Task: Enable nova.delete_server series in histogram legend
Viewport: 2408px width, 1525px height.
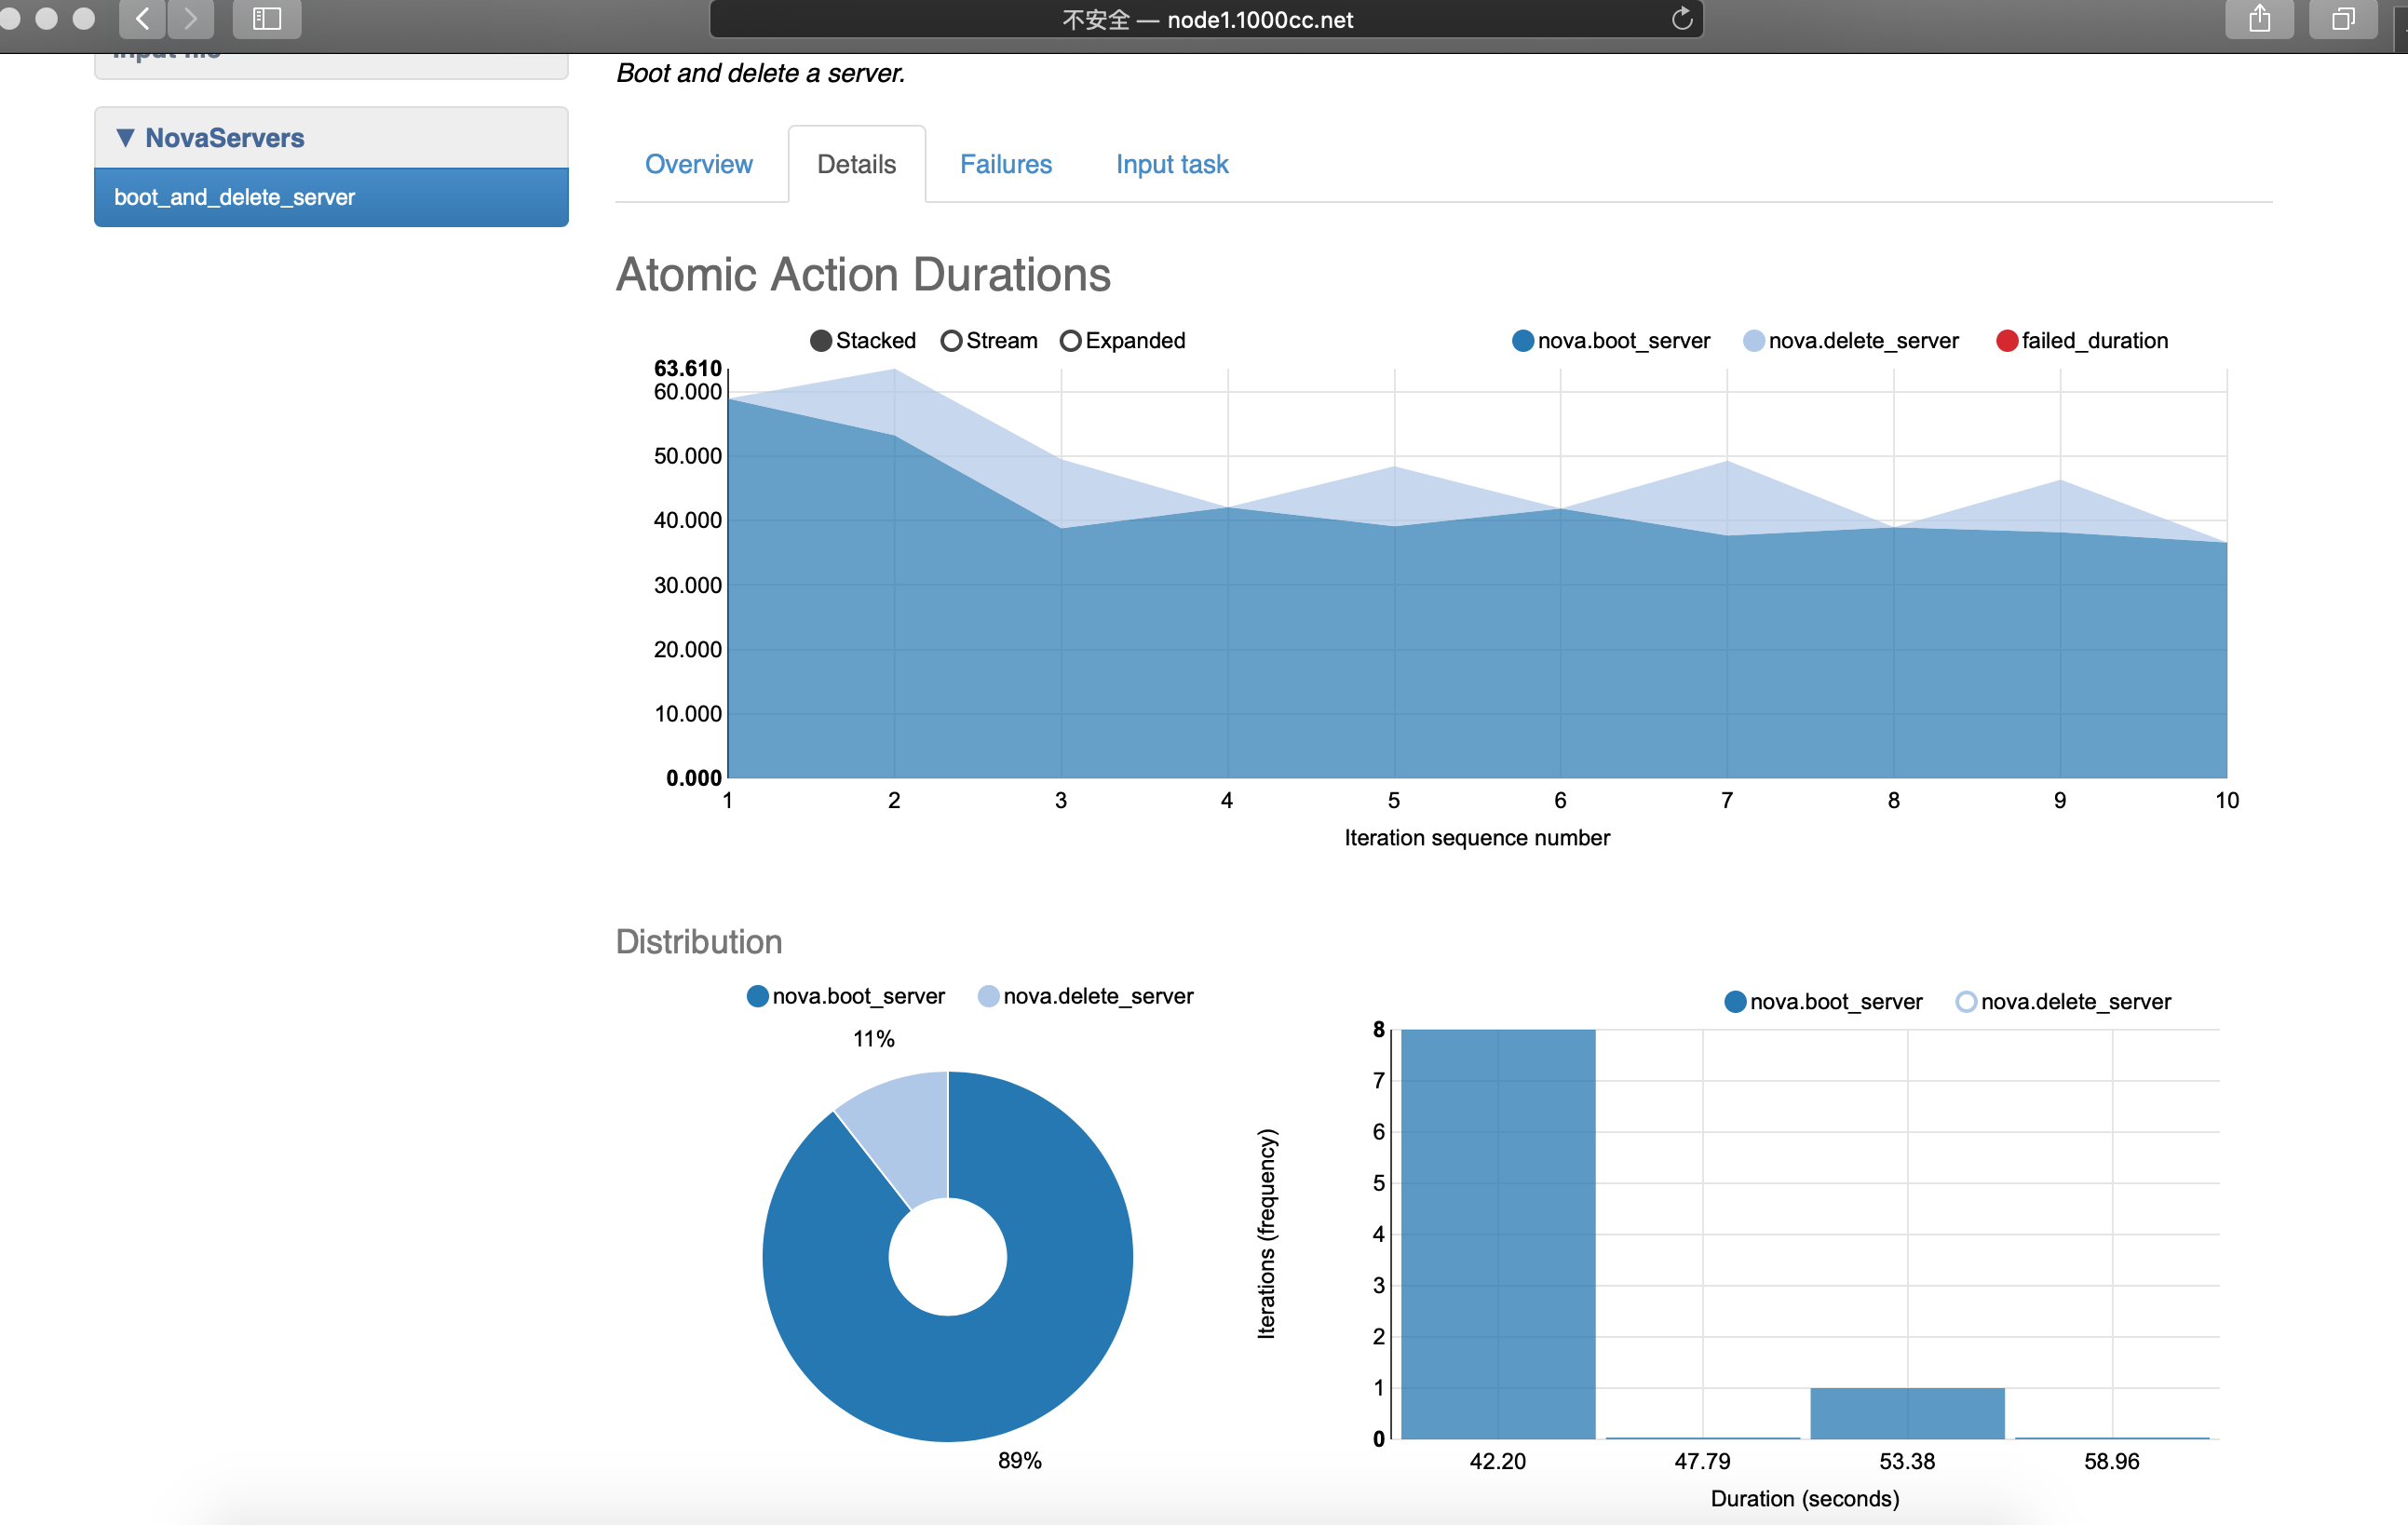Action: pos(1965,1001)
